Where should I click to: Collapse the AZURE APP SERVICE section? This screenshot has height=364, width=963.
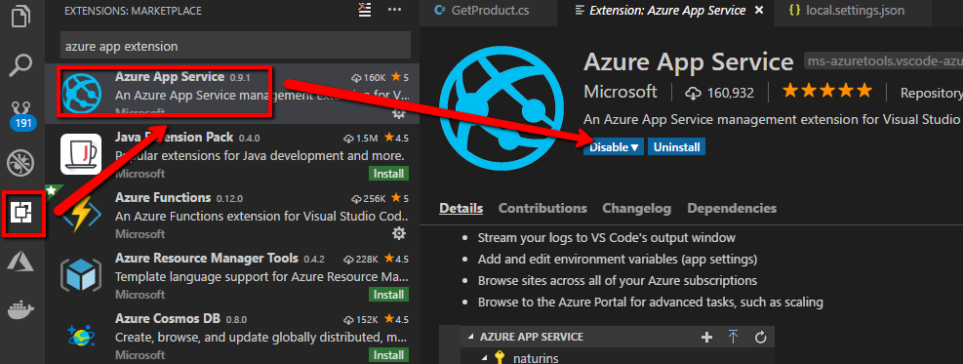click(471, 337)
